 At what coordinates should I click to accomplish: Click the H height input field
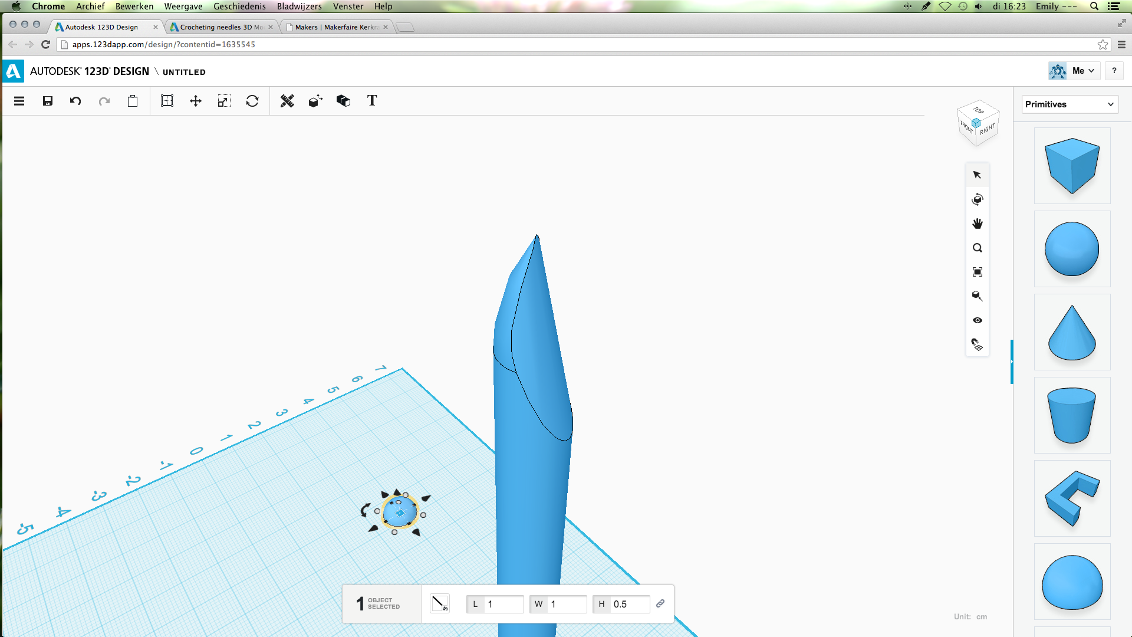click(629, 604)
